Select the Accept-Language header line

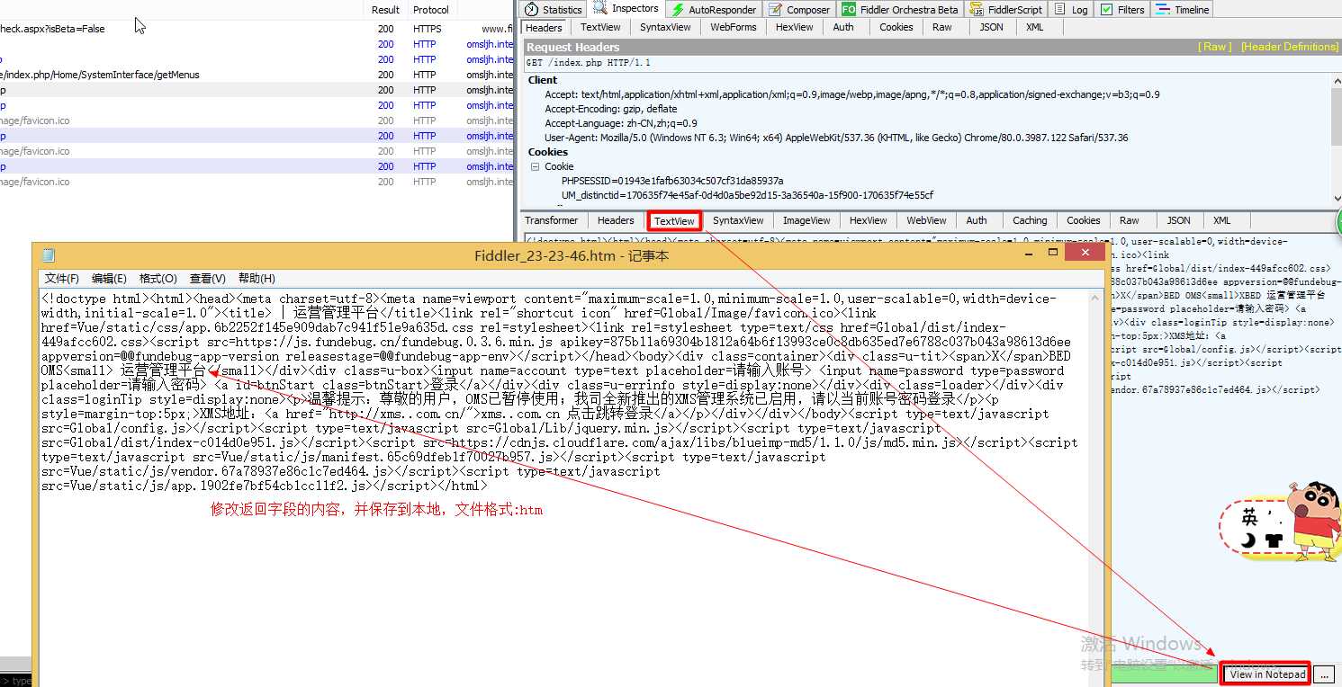(620, 123)
